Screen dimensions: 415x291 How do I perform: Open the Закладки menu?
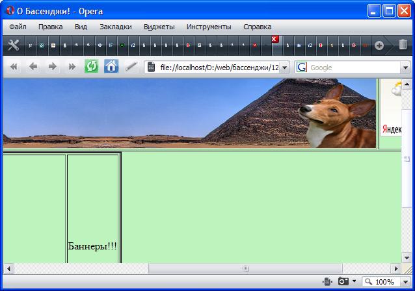coord(116,27)
